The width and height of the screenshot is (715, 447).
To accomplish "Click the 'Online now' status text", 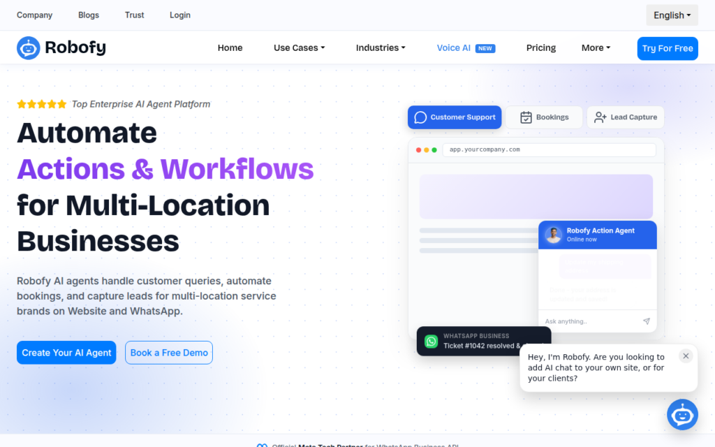I will (582, 240).
